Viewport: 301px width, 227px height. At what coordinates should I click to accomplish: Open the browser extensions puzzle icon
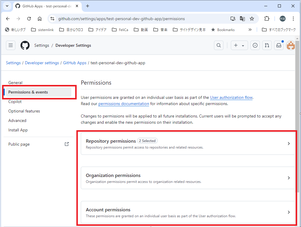(266, 18)
